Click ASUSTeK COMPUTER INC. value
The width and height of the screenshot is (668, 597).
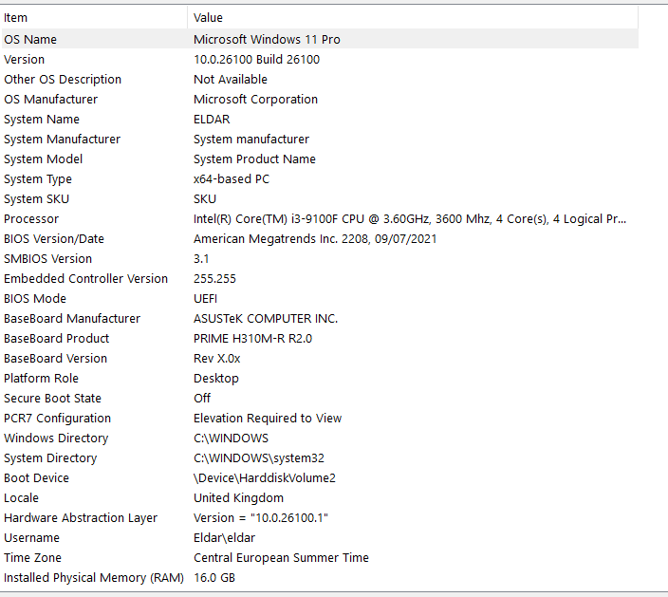tap(266, 318)
